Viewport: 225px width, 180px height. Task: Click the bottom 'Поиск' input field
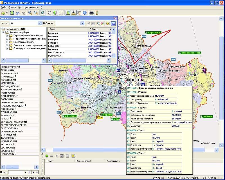(16, 172)
